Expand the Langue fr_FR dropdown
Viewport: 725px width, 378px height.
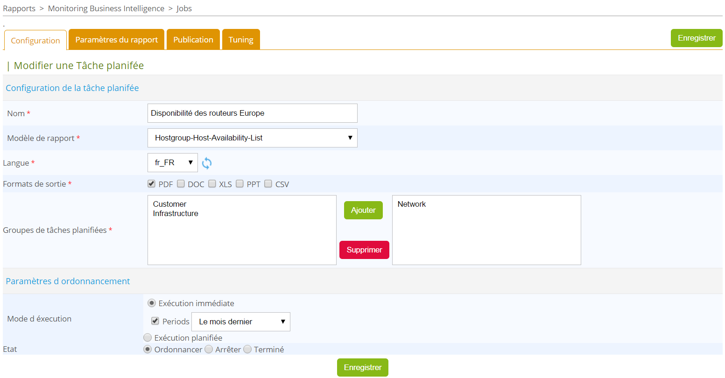coord(172,163)
